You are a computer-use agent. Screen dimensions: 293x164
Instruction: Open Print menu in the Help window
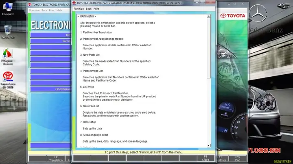pyautogui.click(x=96, y=9)
